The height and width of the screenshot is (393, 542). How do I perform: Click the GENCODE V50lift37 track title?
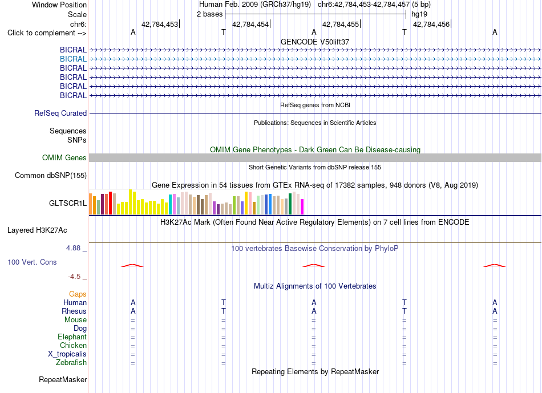click(315, 42)
